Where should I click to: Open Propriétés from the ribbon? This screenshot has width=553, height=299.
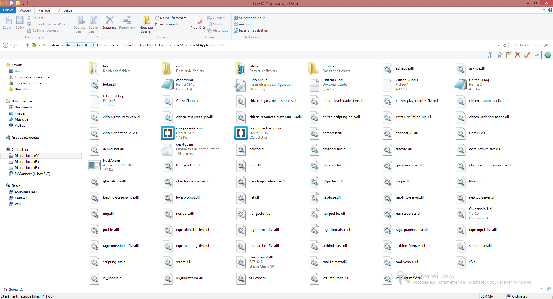(198, 21)
